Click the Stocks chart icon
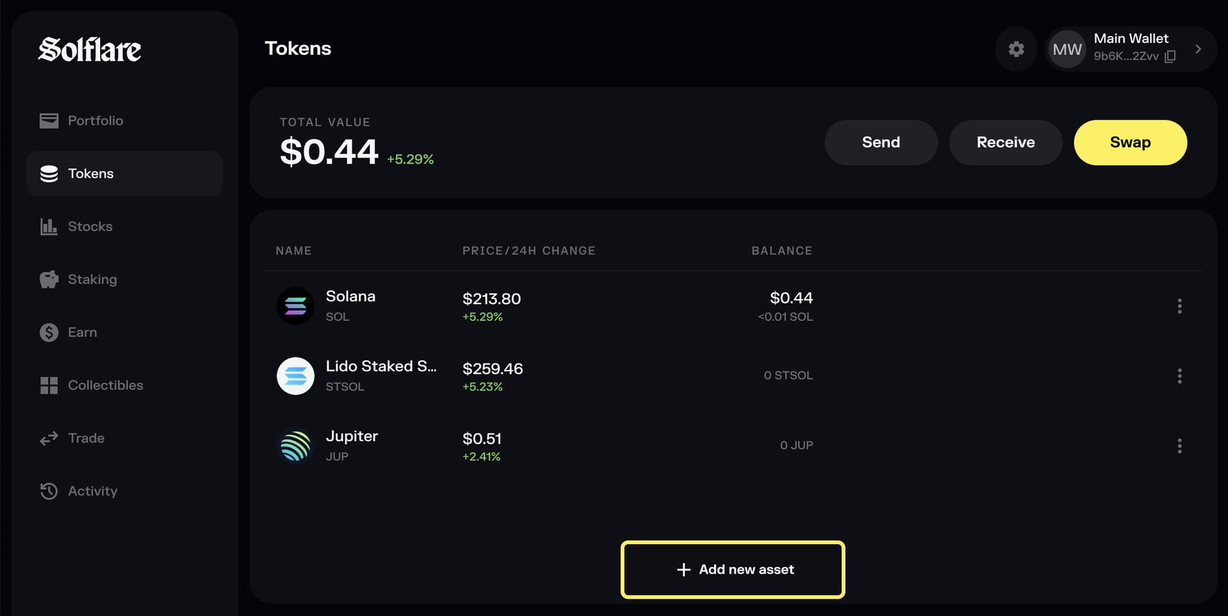The image size is (1228, 616). tap(49, 227)
